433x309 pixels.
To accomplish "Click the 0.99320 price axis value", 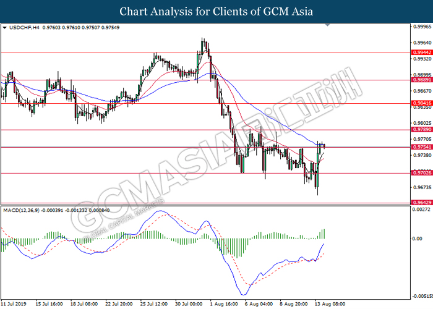I will tap(422, 59).
